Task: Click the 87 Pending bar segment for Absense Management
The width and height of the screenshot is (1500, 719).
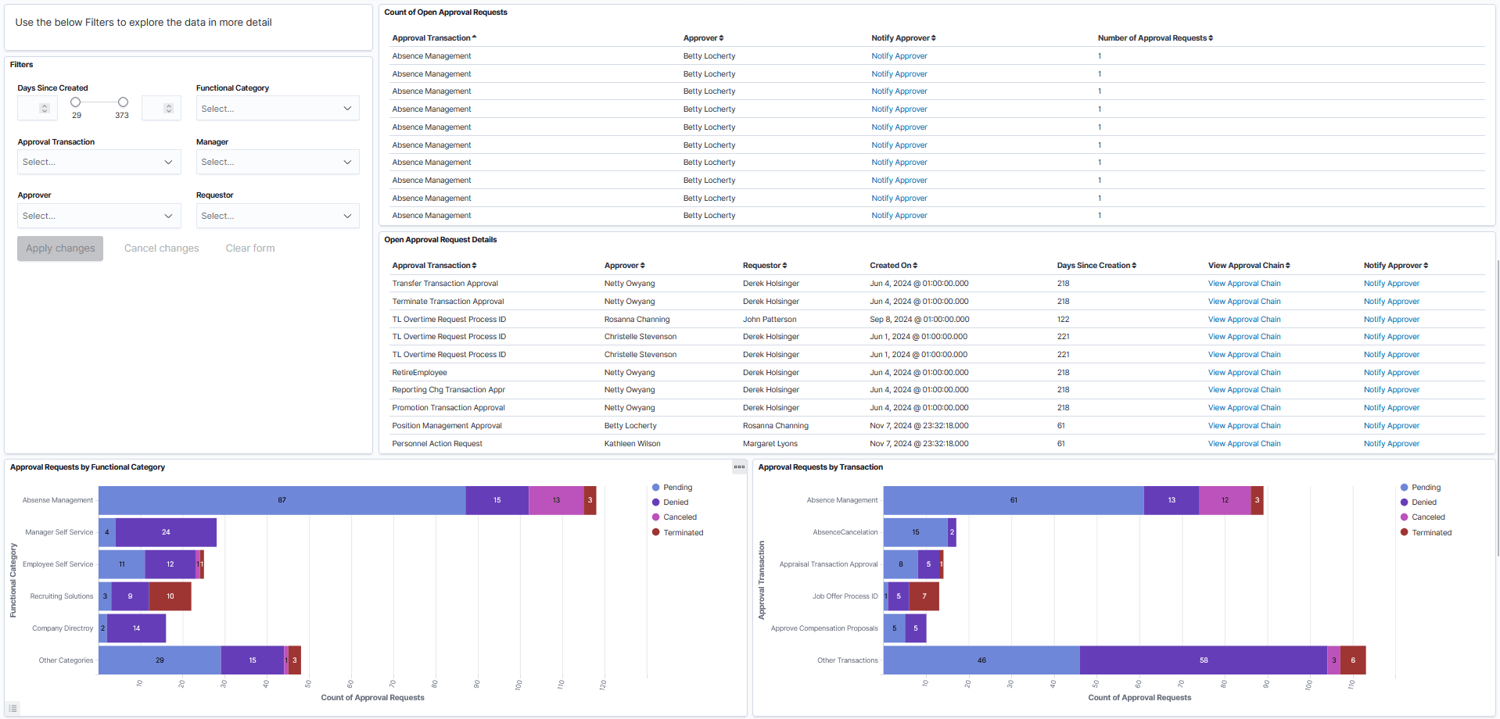Action: (x=282, y=500)
